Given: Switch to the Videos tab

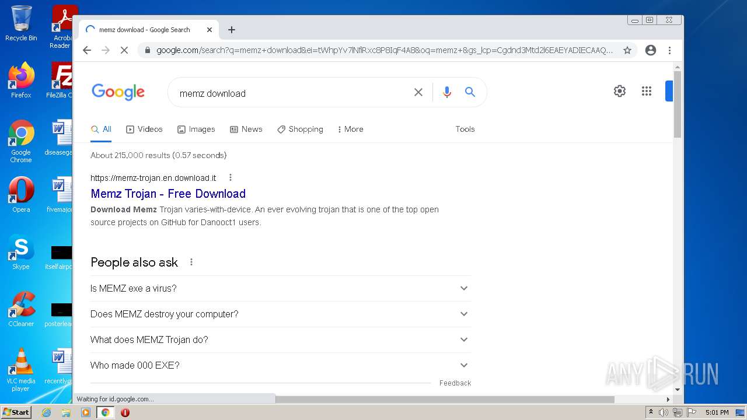Looking at the screenshot, I should (144, 129).
